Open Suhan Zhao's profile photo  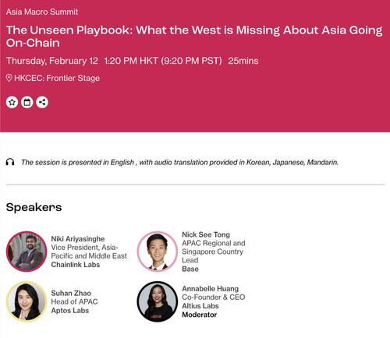[x=27, y=301]
